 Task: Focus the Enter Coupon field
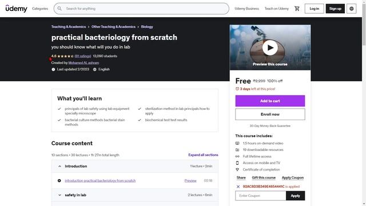pos(261,196)
